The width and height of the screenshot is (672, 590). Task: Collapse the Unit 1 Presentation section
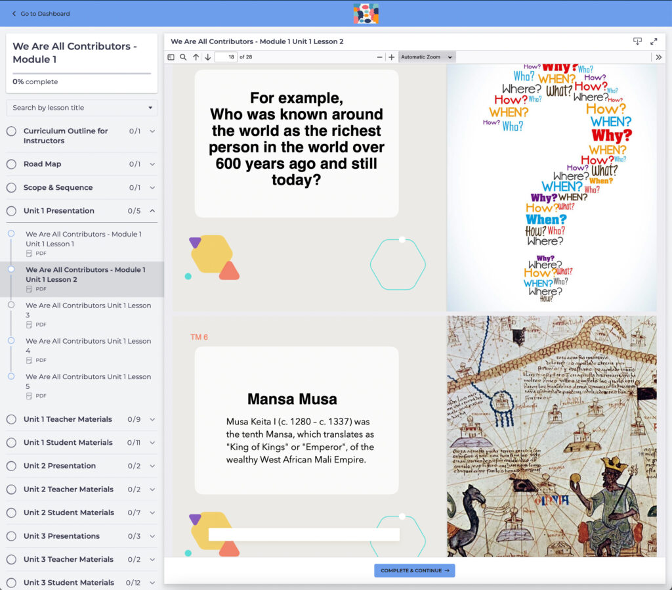(152, 211)
